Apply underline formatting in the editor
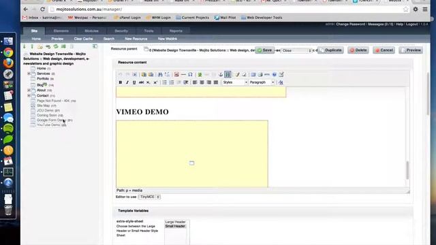This screenshot has height=245, width=436. 134,82
